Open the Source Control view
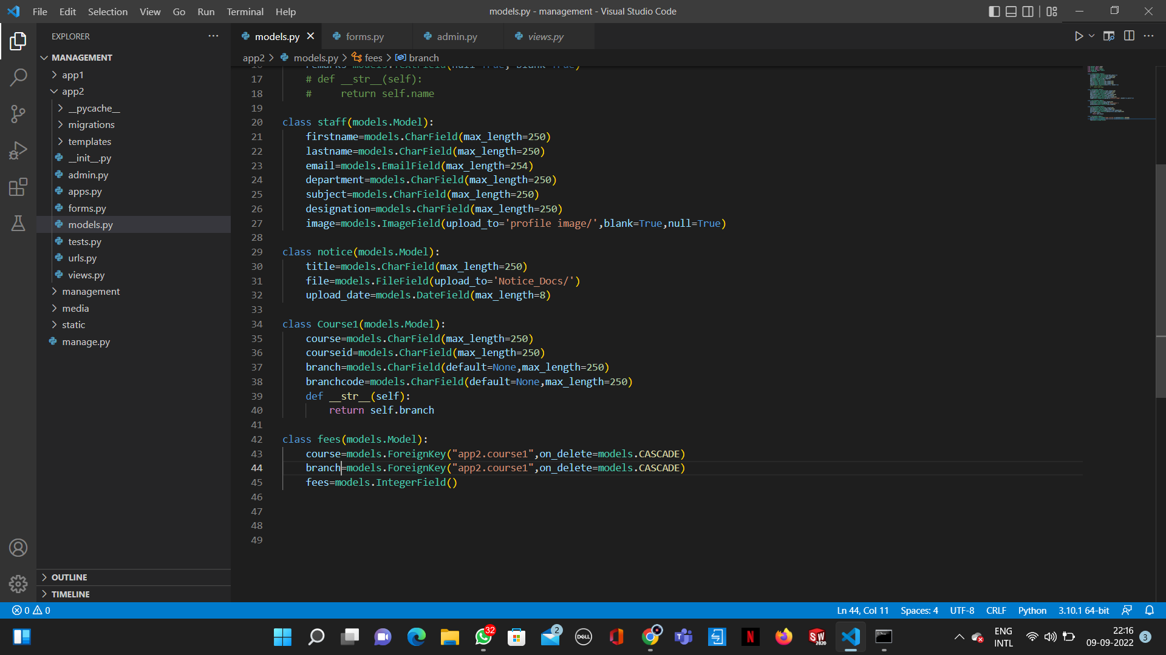 [18, 114]
